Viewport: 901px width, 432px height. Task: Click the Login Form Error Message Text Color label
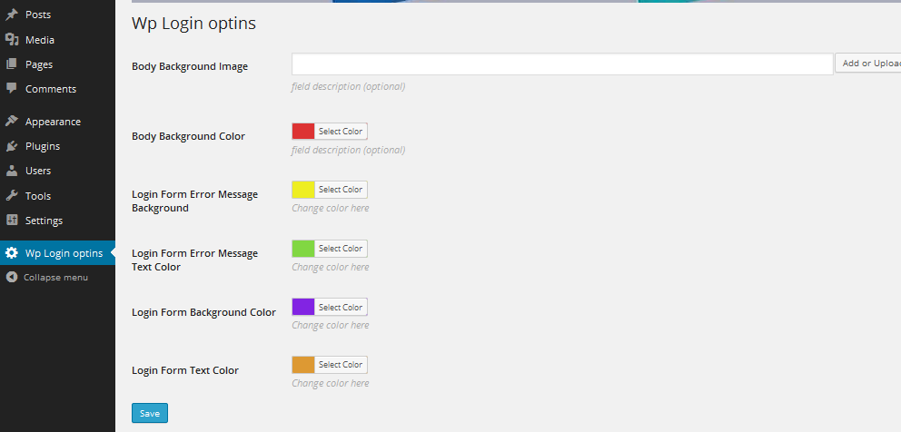(194, 260)
